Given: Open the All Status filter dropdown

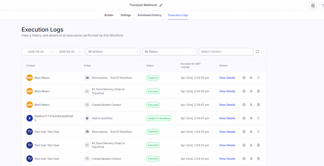Looking at the screenshot, I should [x=169, y=52].
